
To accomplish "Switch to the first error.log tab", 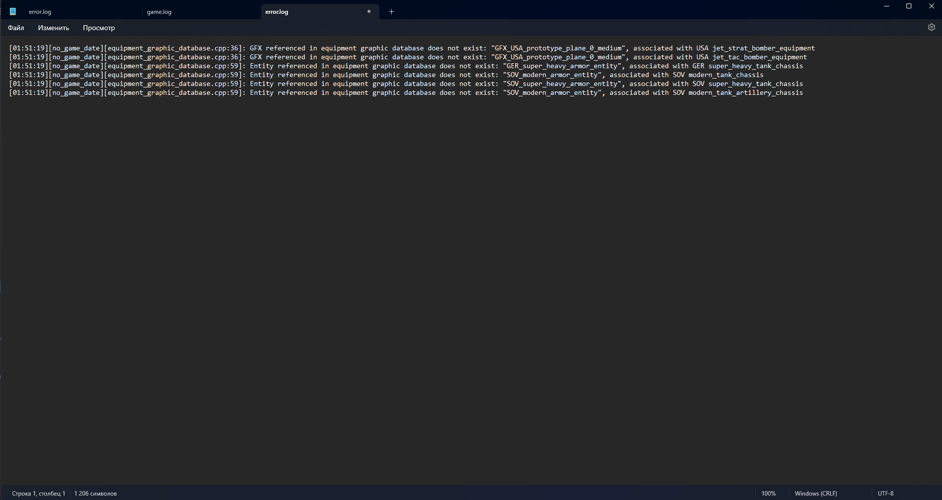I will [82, 12].
